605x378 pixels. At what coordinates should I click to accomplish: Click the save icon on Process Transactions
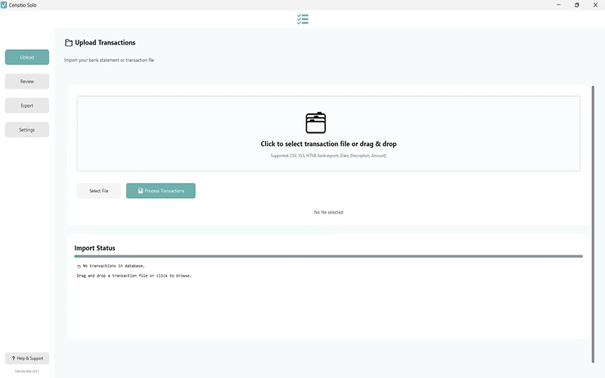[141, 191]
